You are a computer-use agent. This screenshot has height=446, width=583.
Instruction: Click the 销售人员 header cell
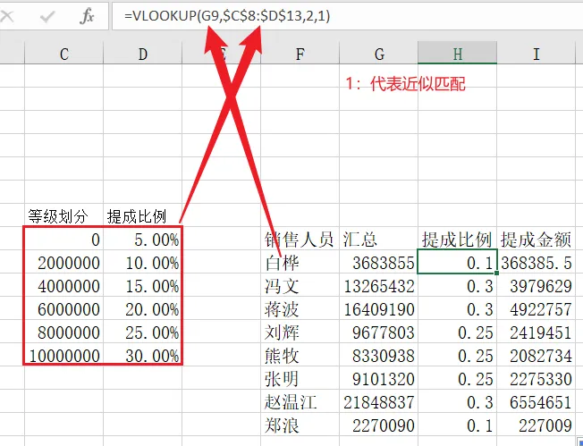(x=300, y=240)
